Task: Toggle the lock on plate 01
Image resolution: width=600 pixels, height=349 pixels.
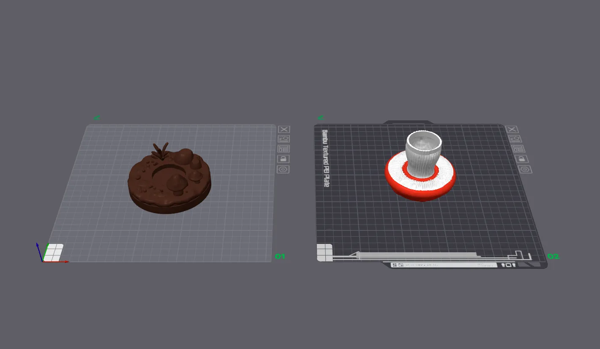Action: (284, 159)
